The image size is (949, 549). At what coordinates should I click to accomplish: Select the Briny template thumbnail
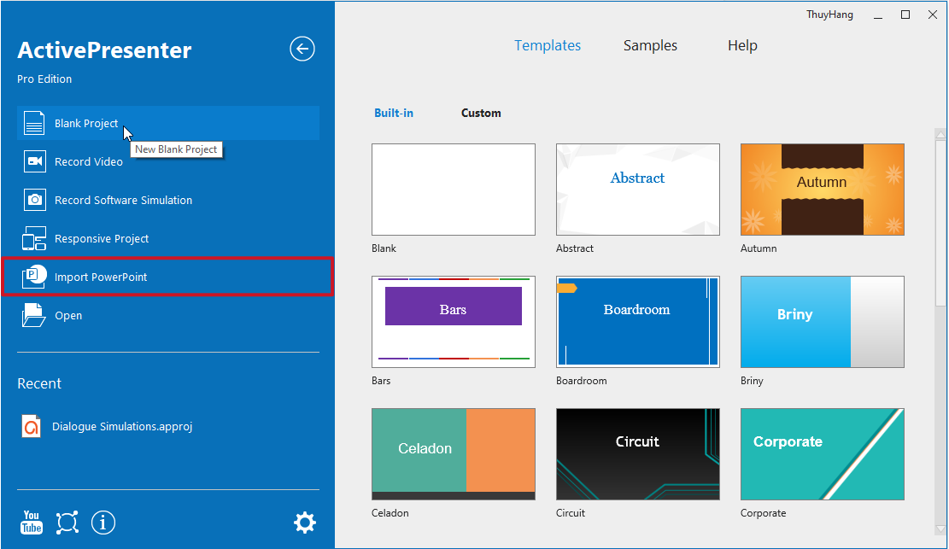point(823,321)
